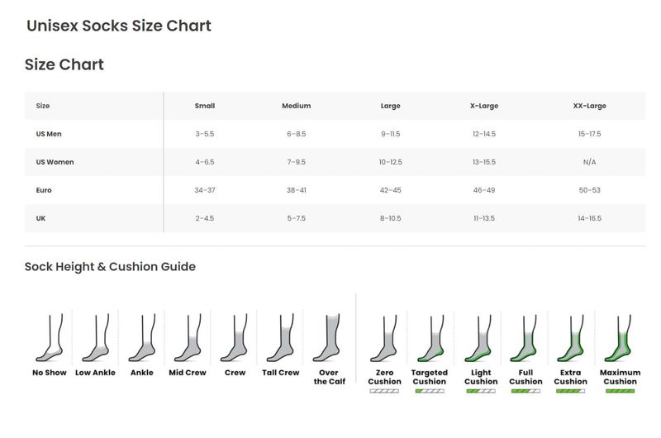Screen dimensions: 661x438
Task: Click the Small column header
Action: pyautogui.click(x=205, y=106)
